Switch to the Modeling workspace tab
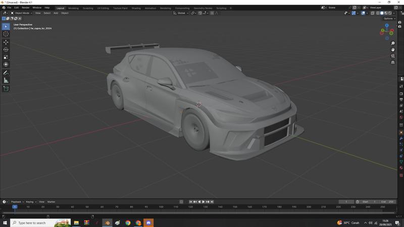404x227 pixels. pyautogui.click(x=73, y=8)
